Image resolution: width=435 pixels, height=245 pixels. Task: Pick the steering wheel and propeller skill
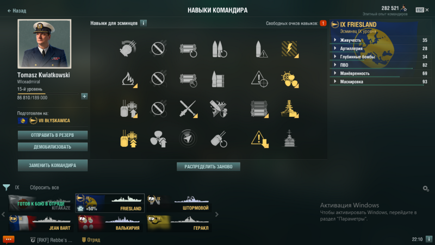tap(290, 79)
